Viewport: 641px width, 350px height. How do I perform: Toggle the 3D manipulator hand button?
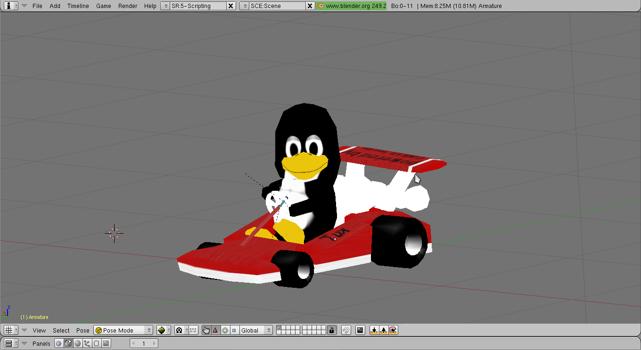[x=206, y=330]
